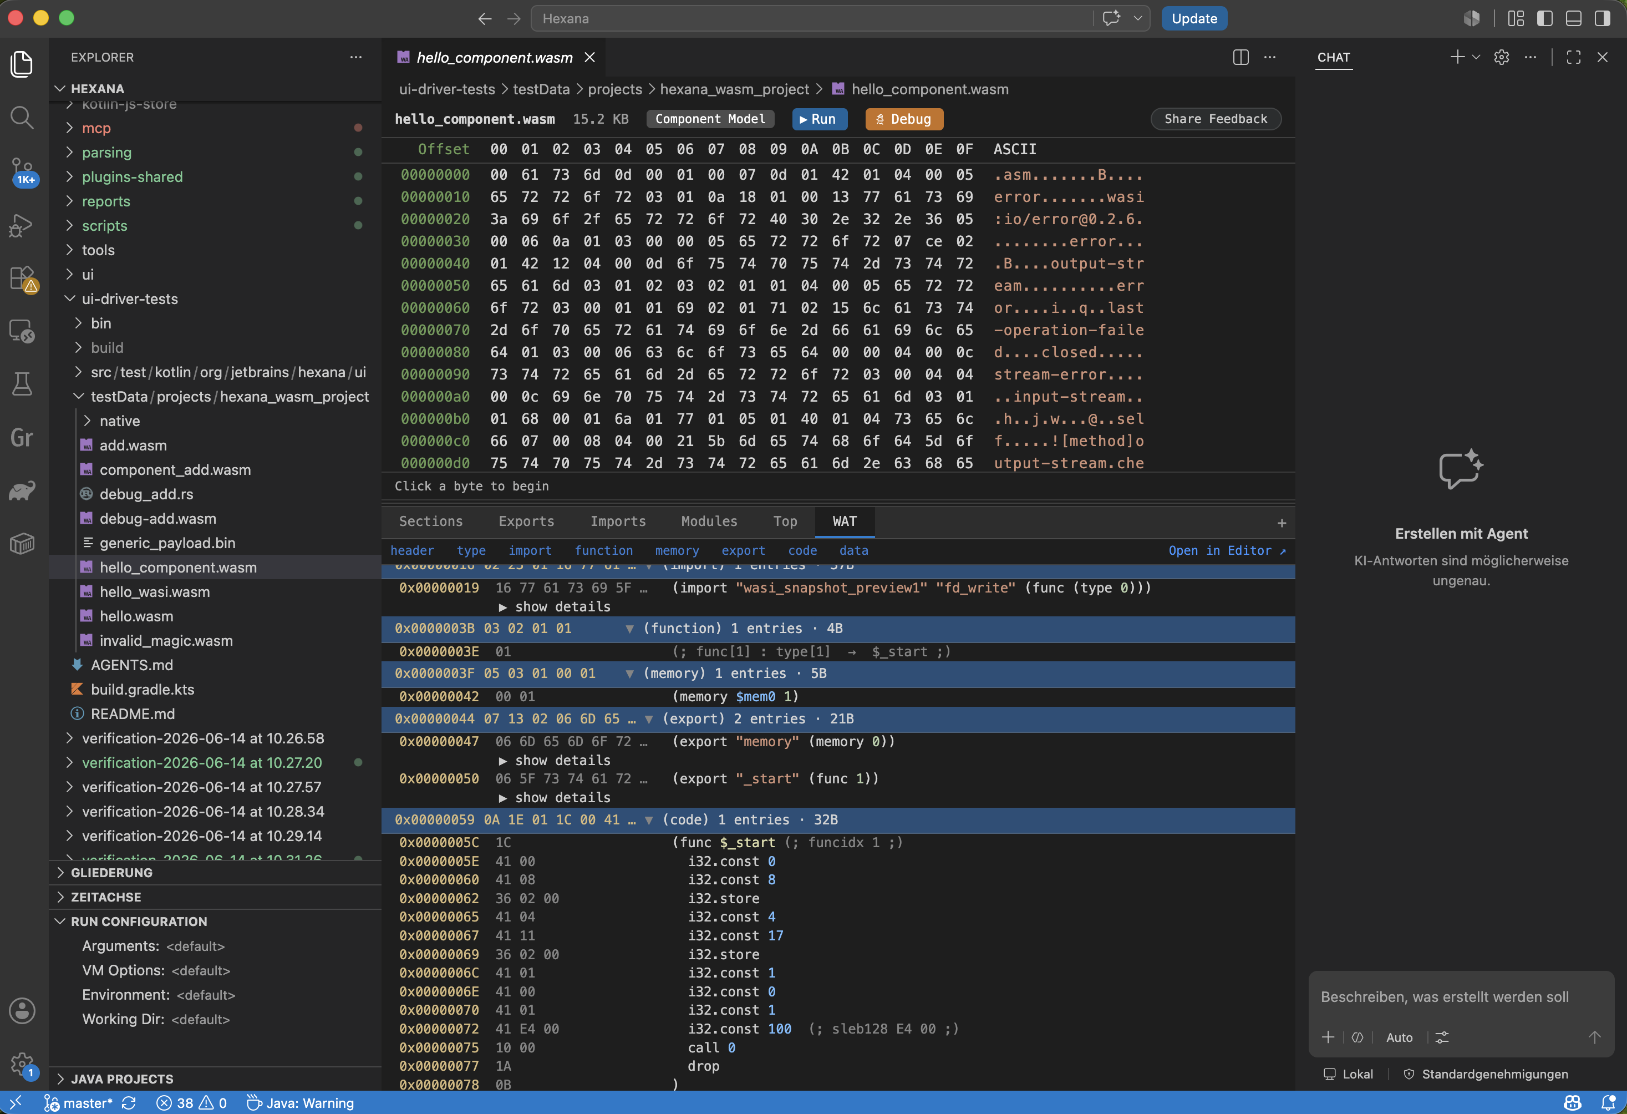Click the sync changes icon in status bar

coord(129,1103)
